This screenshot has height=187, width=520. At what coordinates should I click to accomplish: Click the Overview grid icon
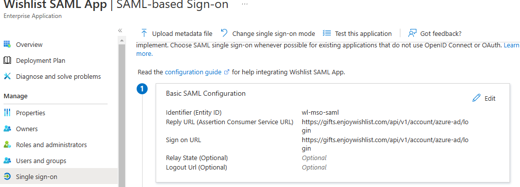7,44
